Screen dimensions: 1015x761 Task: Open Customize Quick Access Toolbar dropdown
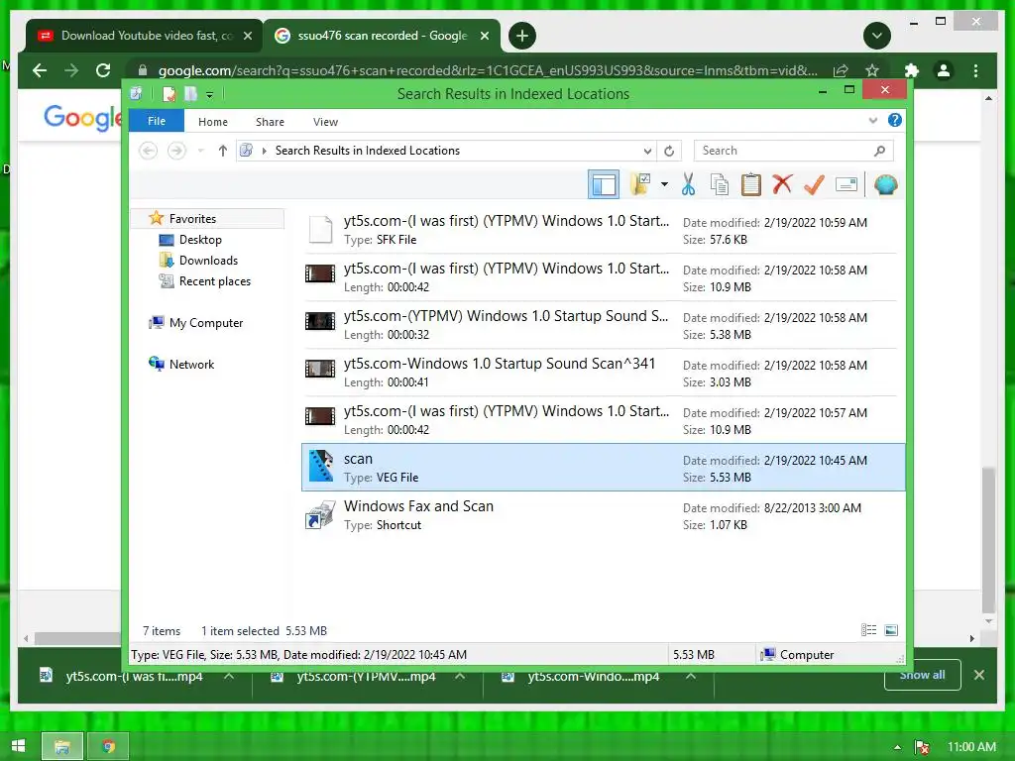click(210, 95)
